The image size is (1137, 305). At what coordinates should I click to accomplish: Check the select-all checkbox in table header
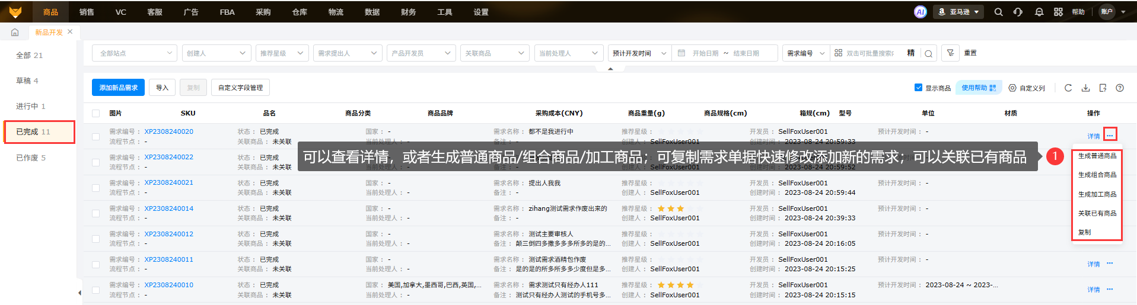pyautogui.click(x=95, y=113)
